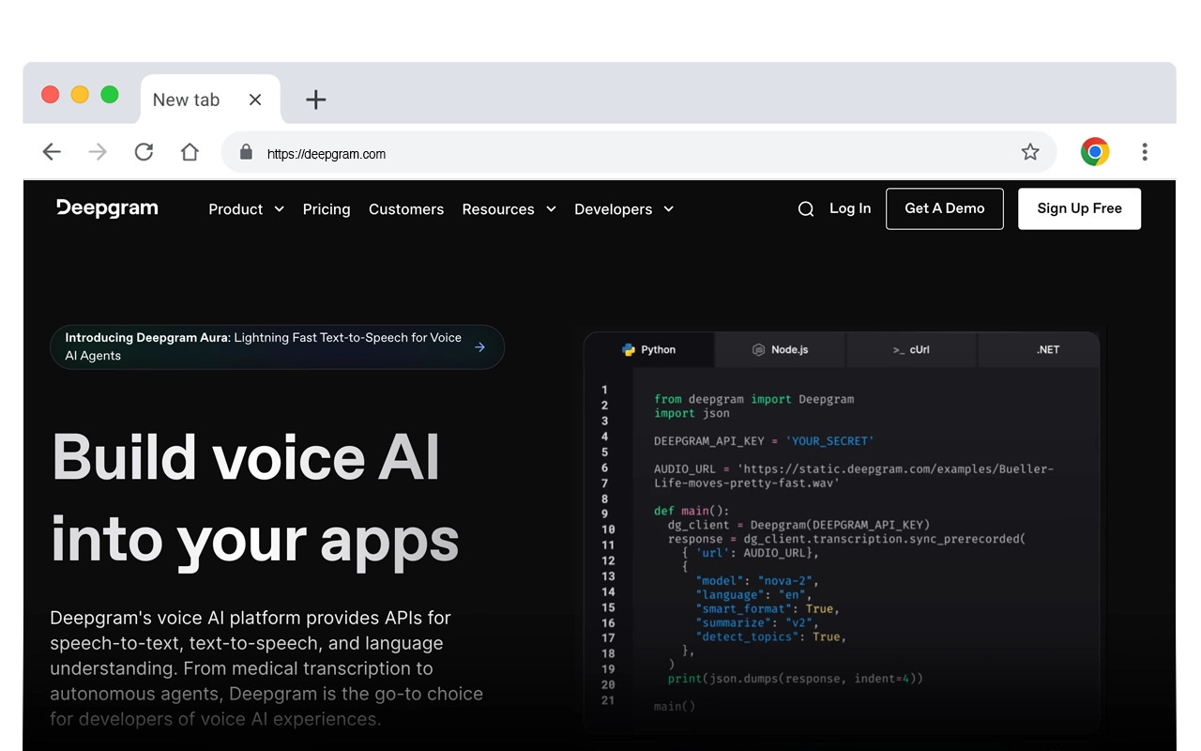Viewport: 1201px width, 751px height.
Task: Open a new browser tab with plus icon
Action: [x=316, y=100]
